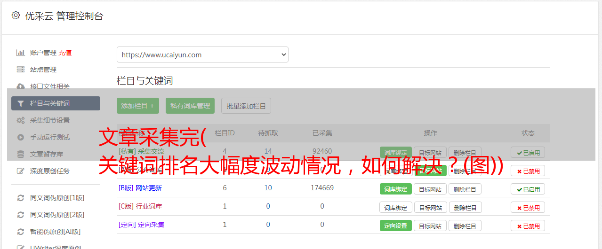Open 私有词库管理
This screenshot has width=602, height=249.
190,106
